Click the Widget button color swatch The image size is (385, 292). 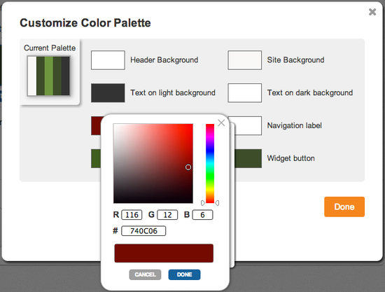click(x=248, y=158)
